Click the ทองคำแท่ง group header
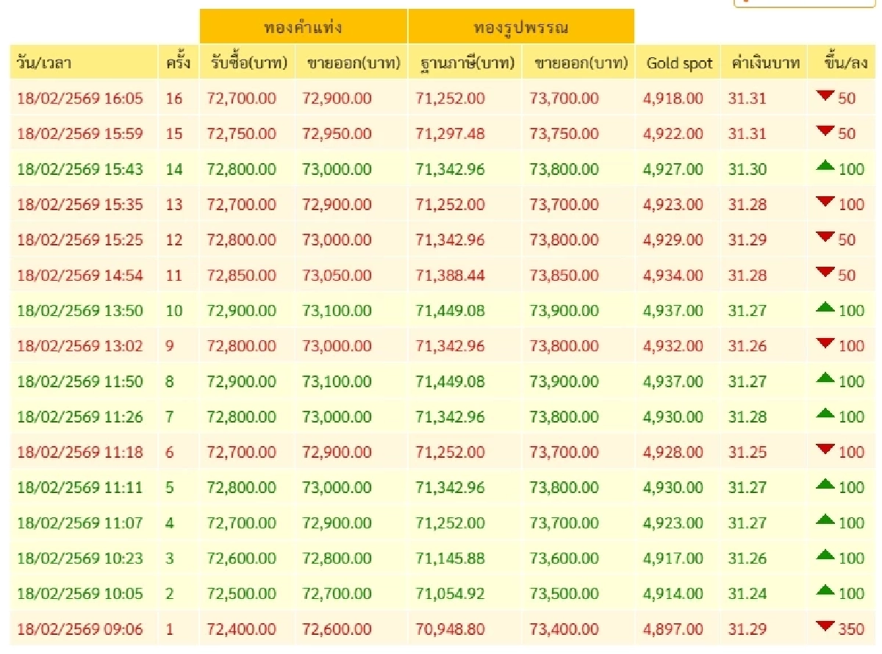 tap(303, 26)
